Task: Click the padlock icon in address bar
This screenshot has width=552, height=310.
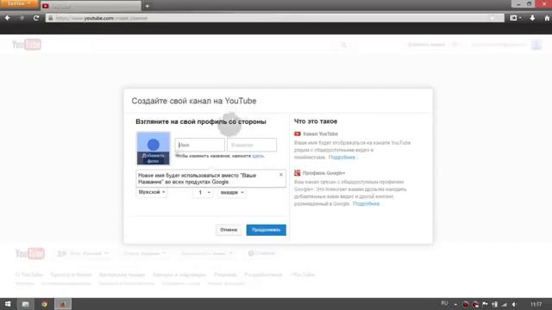Action: click(51, 18)
